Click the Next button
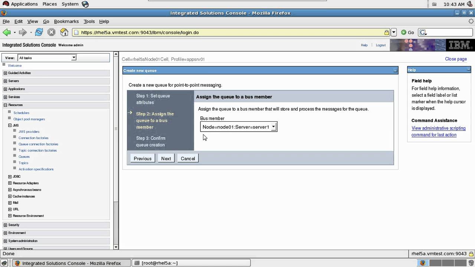Screen dimensions: 475x267 166,158
